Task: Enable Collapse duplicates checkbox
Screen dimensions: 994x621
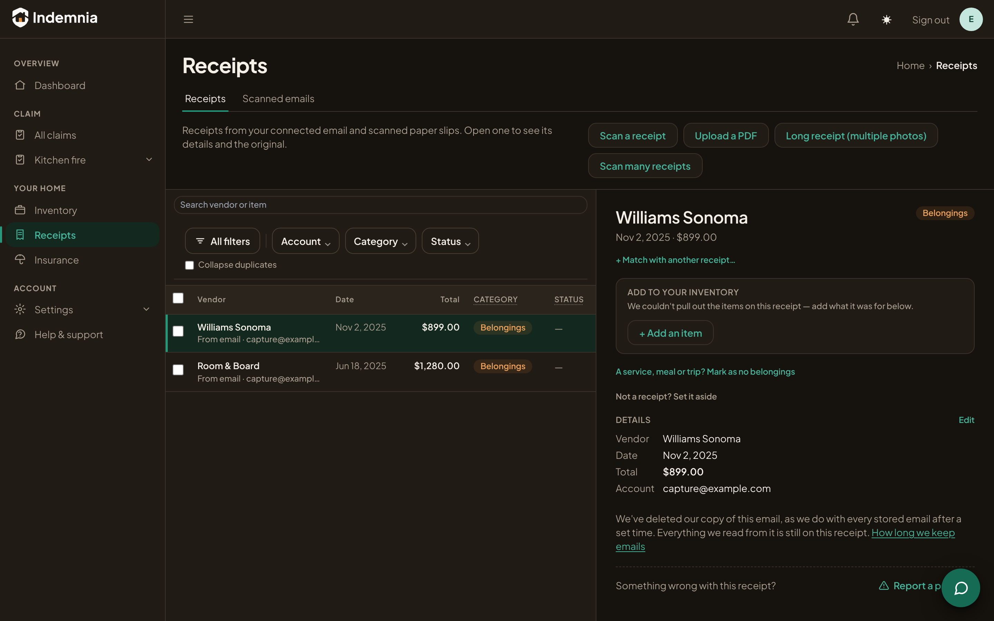Action: coord(189,265)
